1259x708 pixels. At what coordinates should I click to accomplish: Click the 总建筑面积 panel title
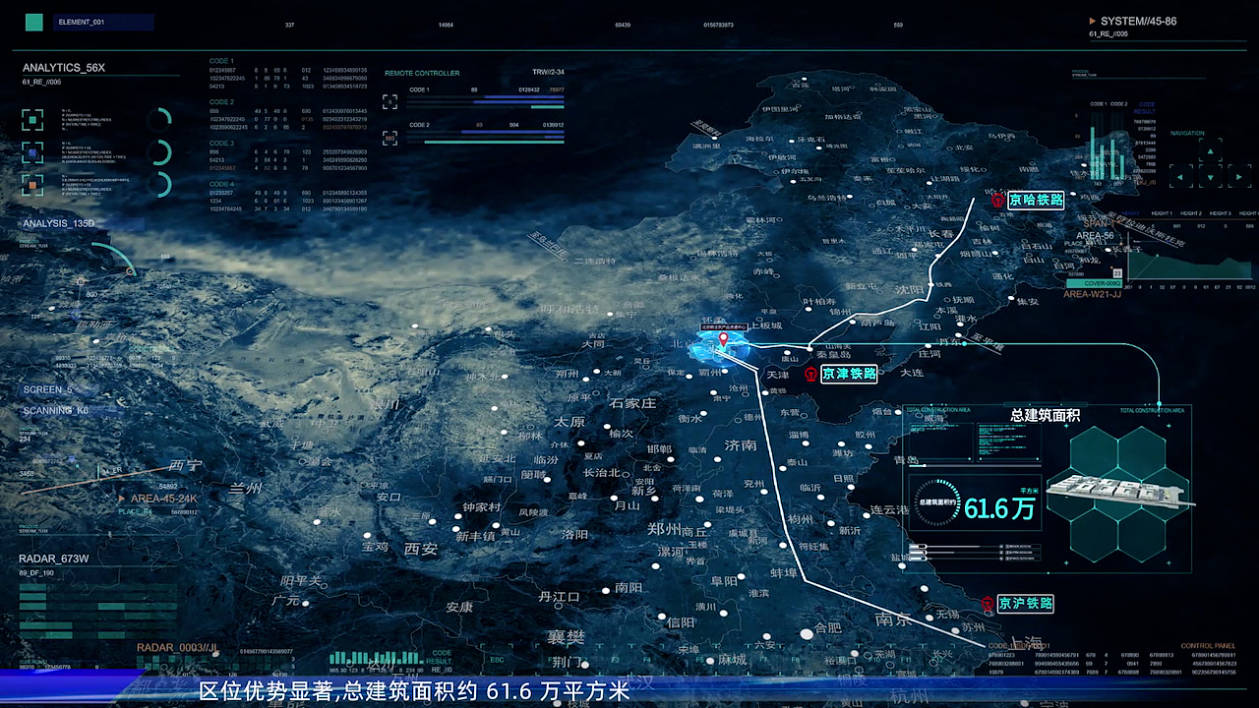click(x=1045, y=415)
